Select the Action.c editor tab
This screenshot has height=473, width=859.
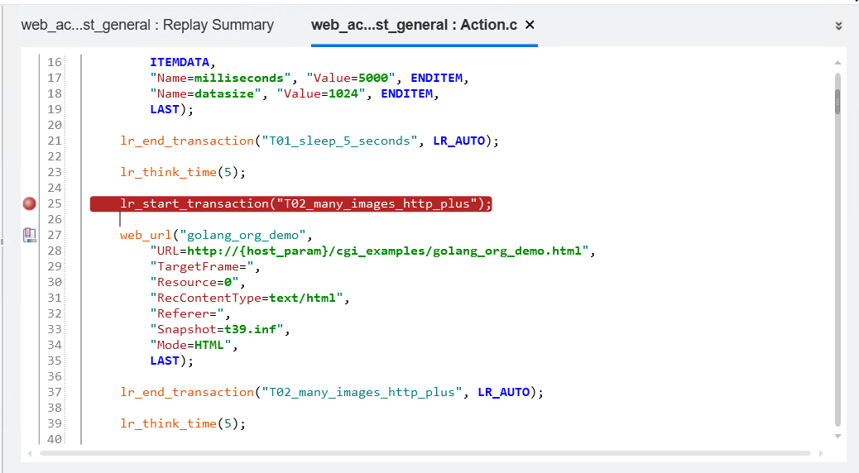pyautogui.click(x=414, y=25)
